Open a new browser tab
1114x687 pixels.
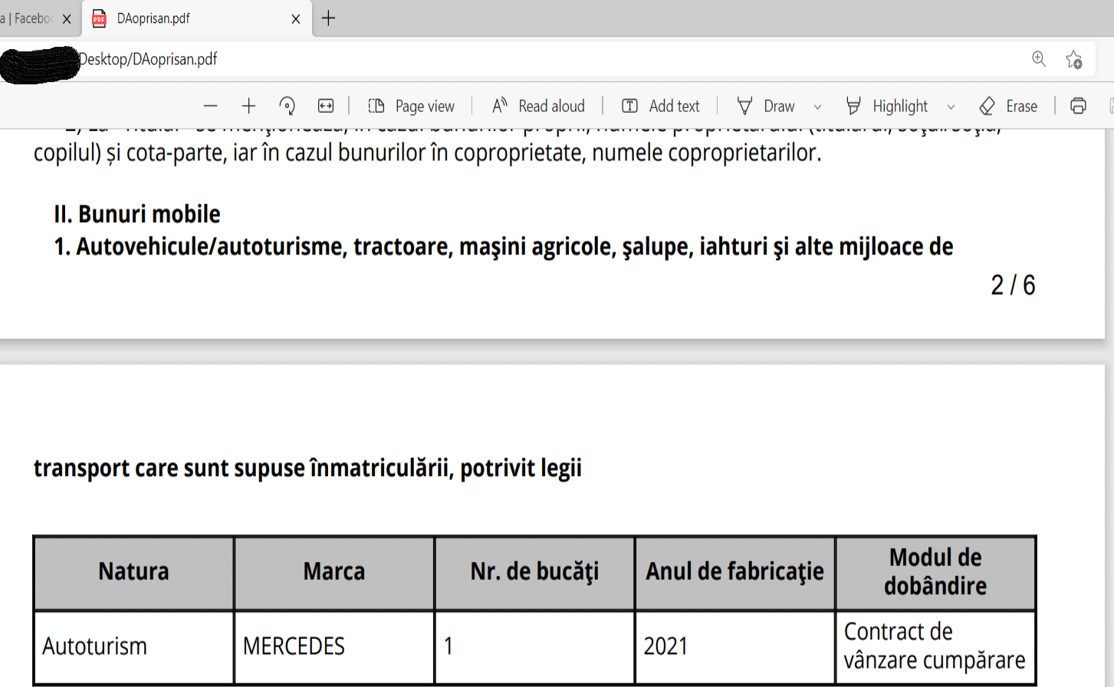click(329, 18)
